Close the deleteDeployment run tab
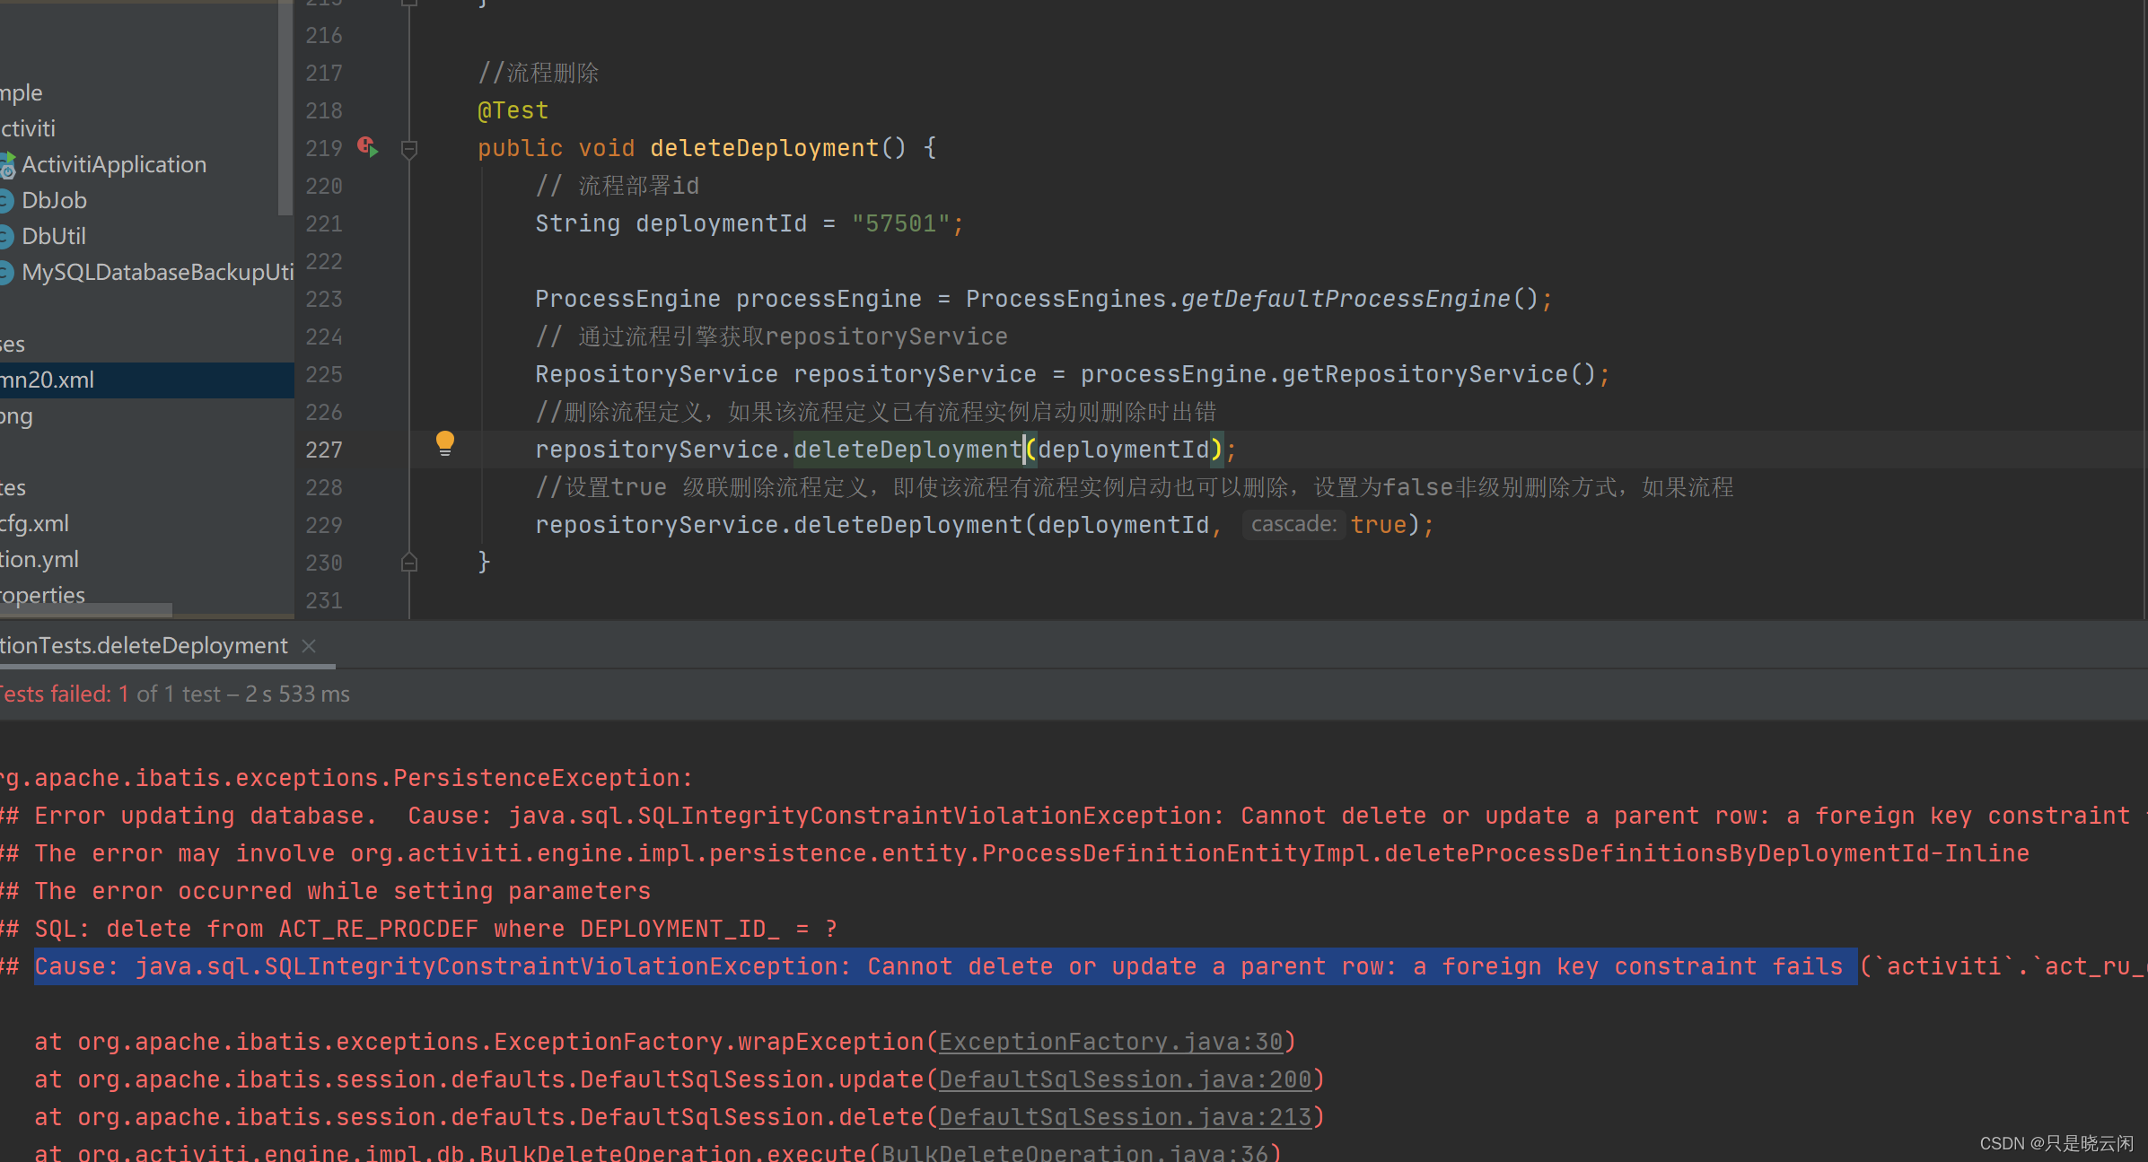The width and height of the screenshot is (2148, 1162). click(x=309, y=646)
